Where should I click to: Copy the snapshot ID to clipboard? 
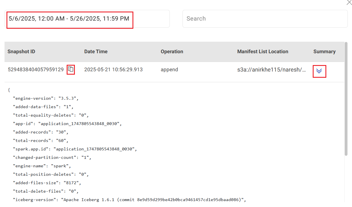pos(71,69)
